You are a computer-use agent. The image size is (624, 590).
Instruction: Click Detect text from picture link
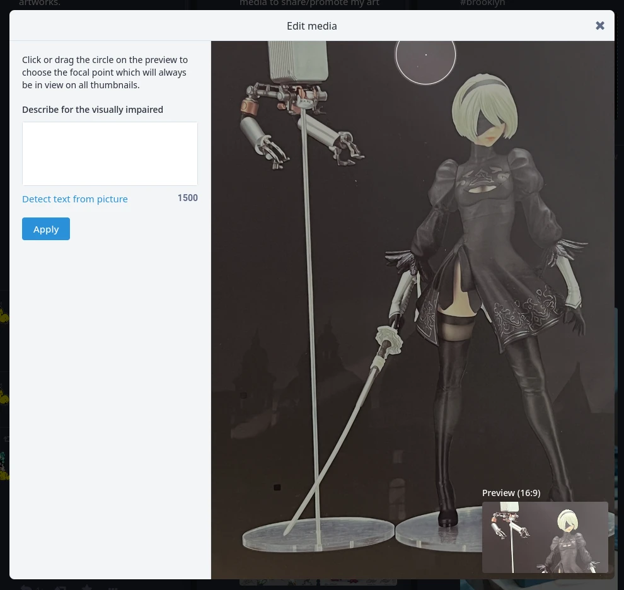coord(75,199)
